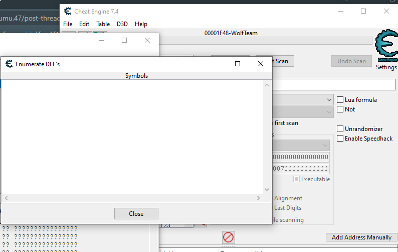Click the Cheat Engine 7.4 title bar icon
This screenshot has width=398, height=252.
pos(68,11)
